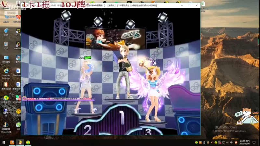
Task: Open the Control Panel (控制面板) desktop icon
Action: pos(6,59)
